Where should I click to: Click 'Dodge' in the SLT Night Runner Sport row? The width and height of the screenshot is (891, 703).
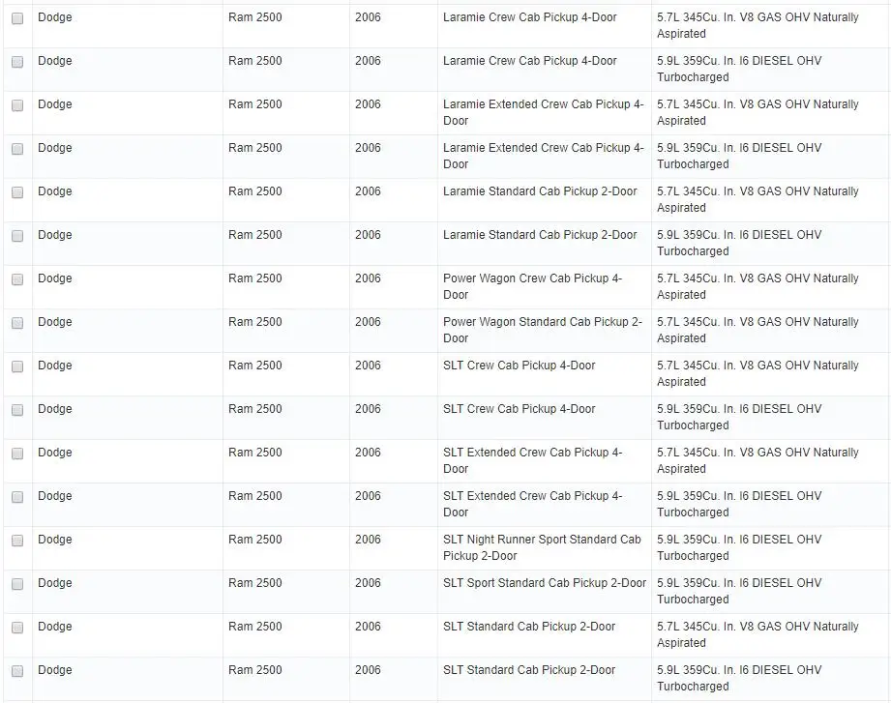click(55, 540)
